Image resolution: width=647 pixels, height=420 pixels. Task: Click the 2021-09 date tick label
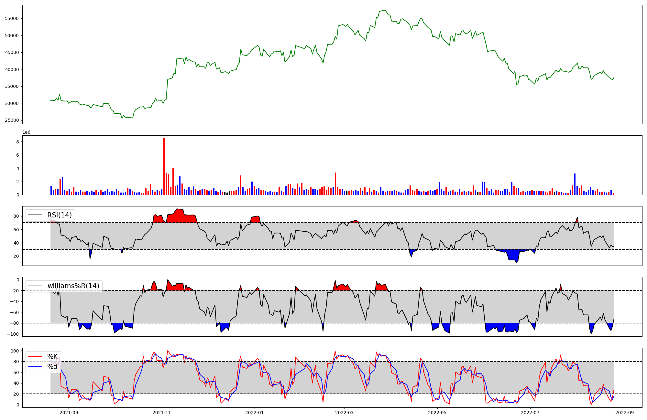tap(69, 413)
